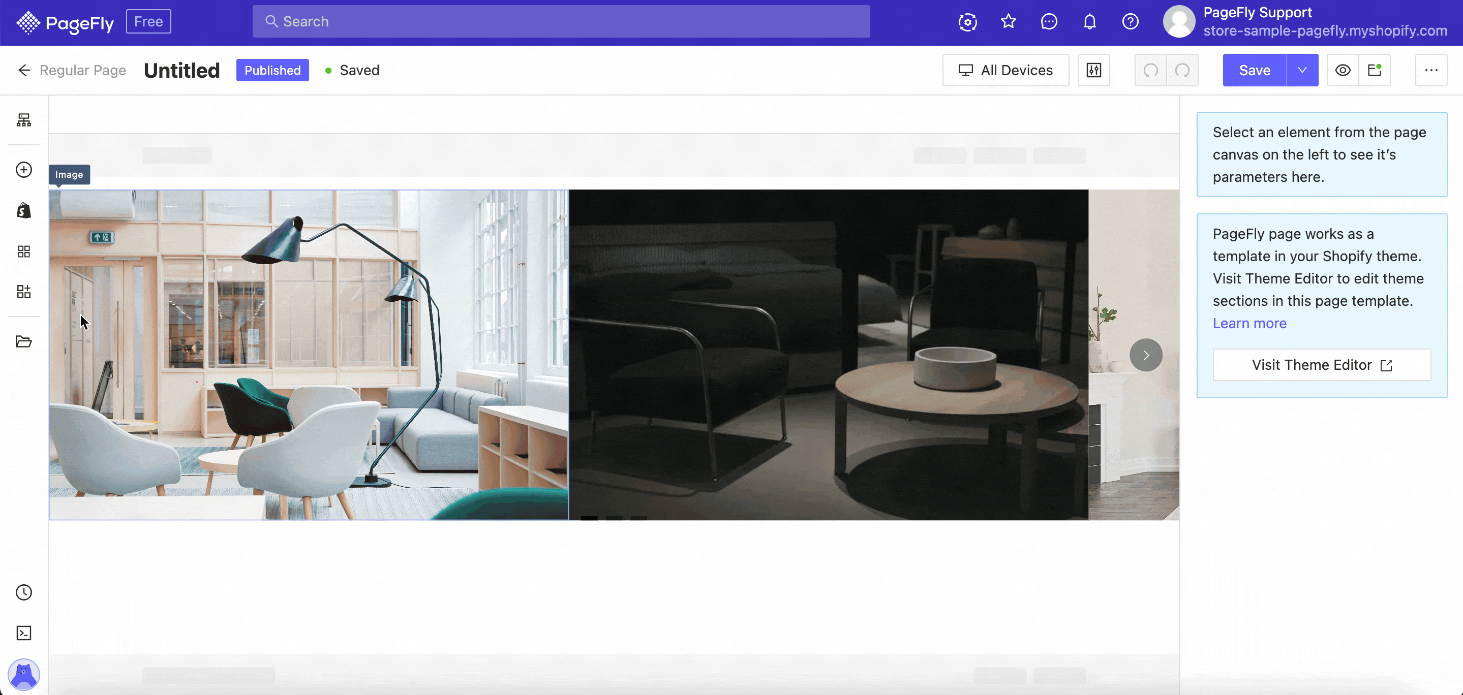
Task: Go back with the arrow beside Regular Page
Action: click(x=24, y=70)
